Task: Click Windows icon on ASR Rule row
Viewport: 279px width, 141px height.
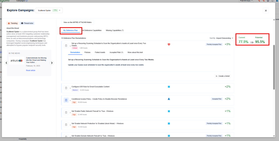Action: (169, 87)
